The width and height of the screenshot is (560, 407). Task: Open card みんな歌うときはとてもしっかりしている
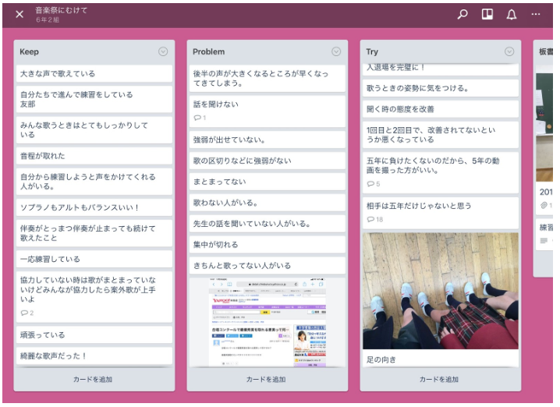(x=94, y=130)
